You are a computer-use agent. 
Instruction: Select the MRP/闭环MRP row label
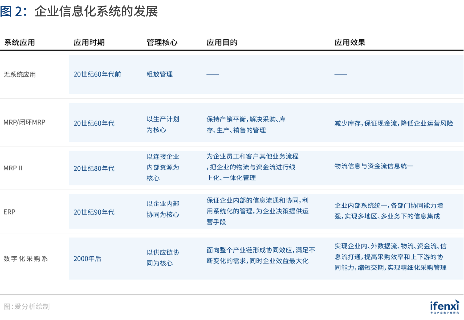24,122
